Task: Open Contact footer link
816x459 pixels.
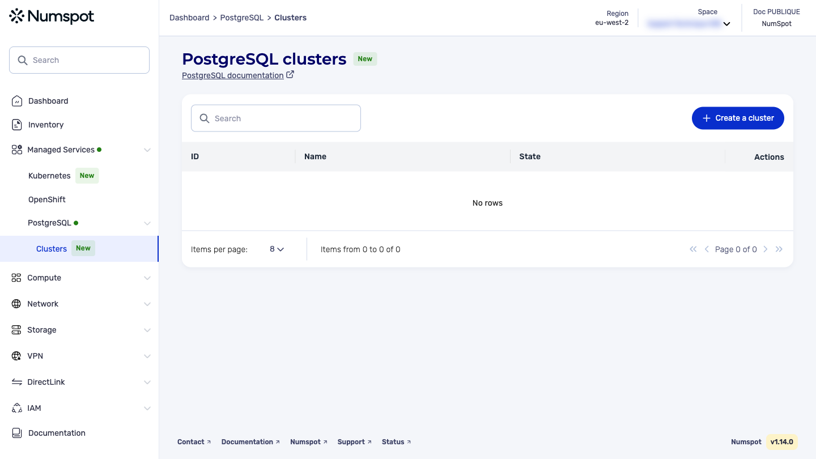Action: [194, 442]
